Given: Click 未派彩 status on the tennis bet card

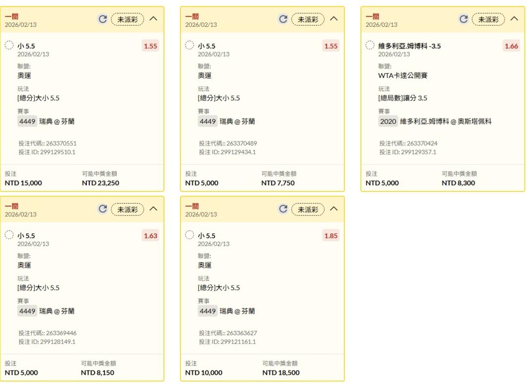Looking at the screenshot, I should [x=488, y=19].
